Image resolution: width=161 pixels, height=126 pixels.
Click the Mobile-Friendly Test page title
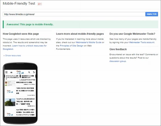(19, 4)
